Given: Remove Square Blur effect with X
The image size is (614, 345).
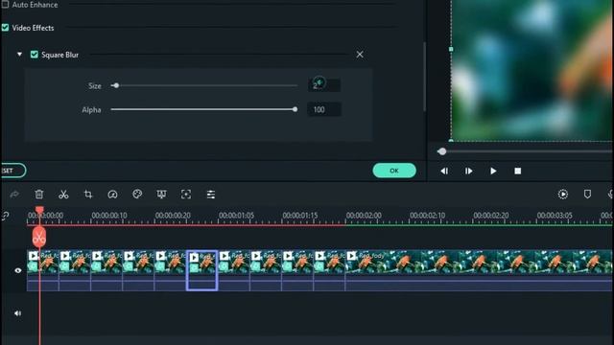Looking at the screenshot, I should [x=360, y=55].
